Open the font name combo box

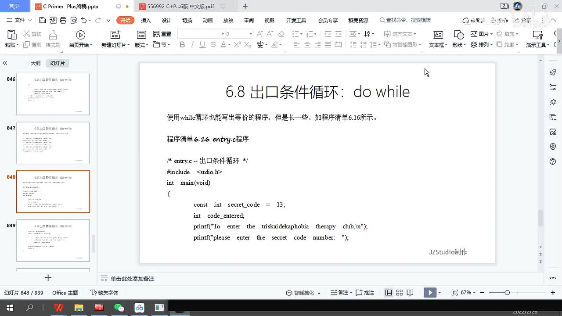pos(201,34)
